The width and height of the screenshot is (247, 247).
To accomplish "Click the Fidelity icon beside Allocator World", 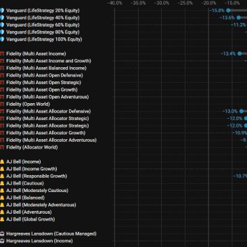I will point(2,147).
